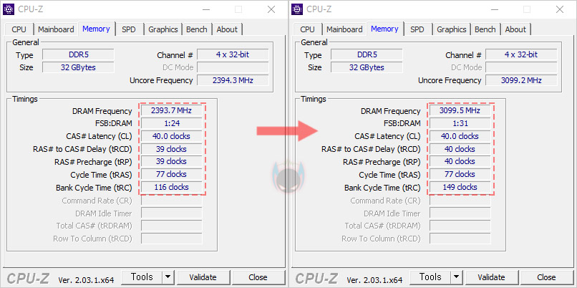The height and width of the screenshot is (288, 577).
Task: Click Bank Cycle Time value 149 clocks
Action: (x=460, y=187)
